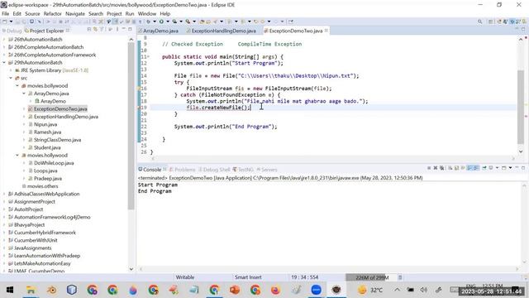
Task: Open File Explorer from the taskbar
Action: (31, 290)
